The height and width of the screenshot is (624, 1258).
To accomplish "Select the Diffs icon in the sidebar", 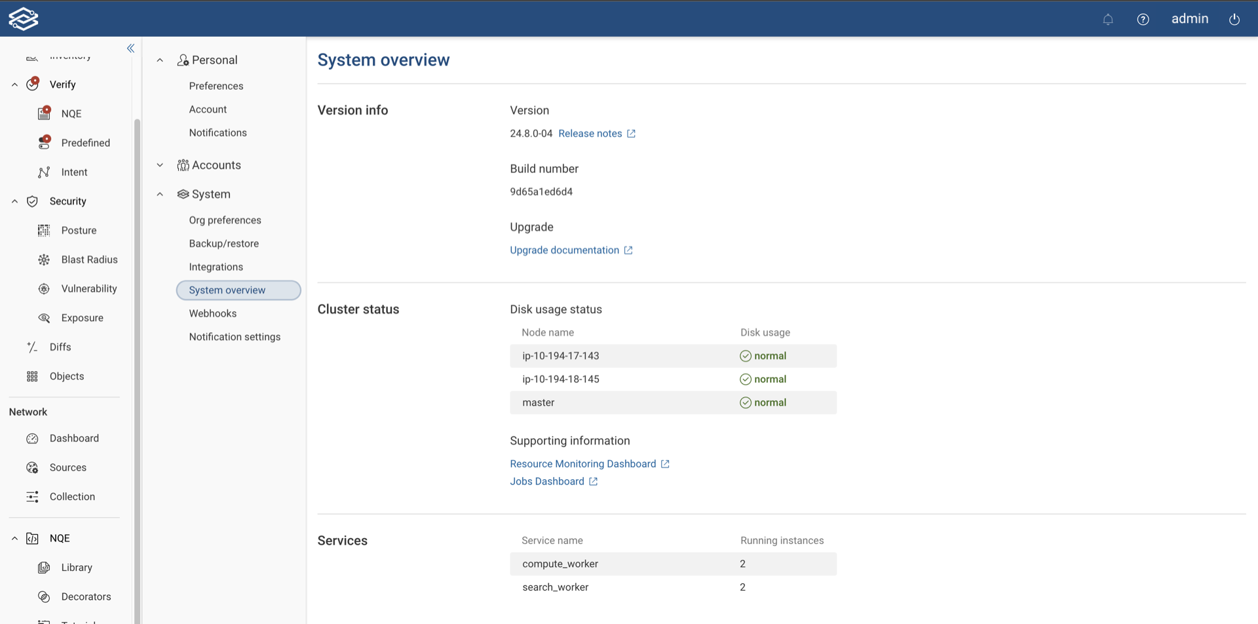I will (32, 347).
